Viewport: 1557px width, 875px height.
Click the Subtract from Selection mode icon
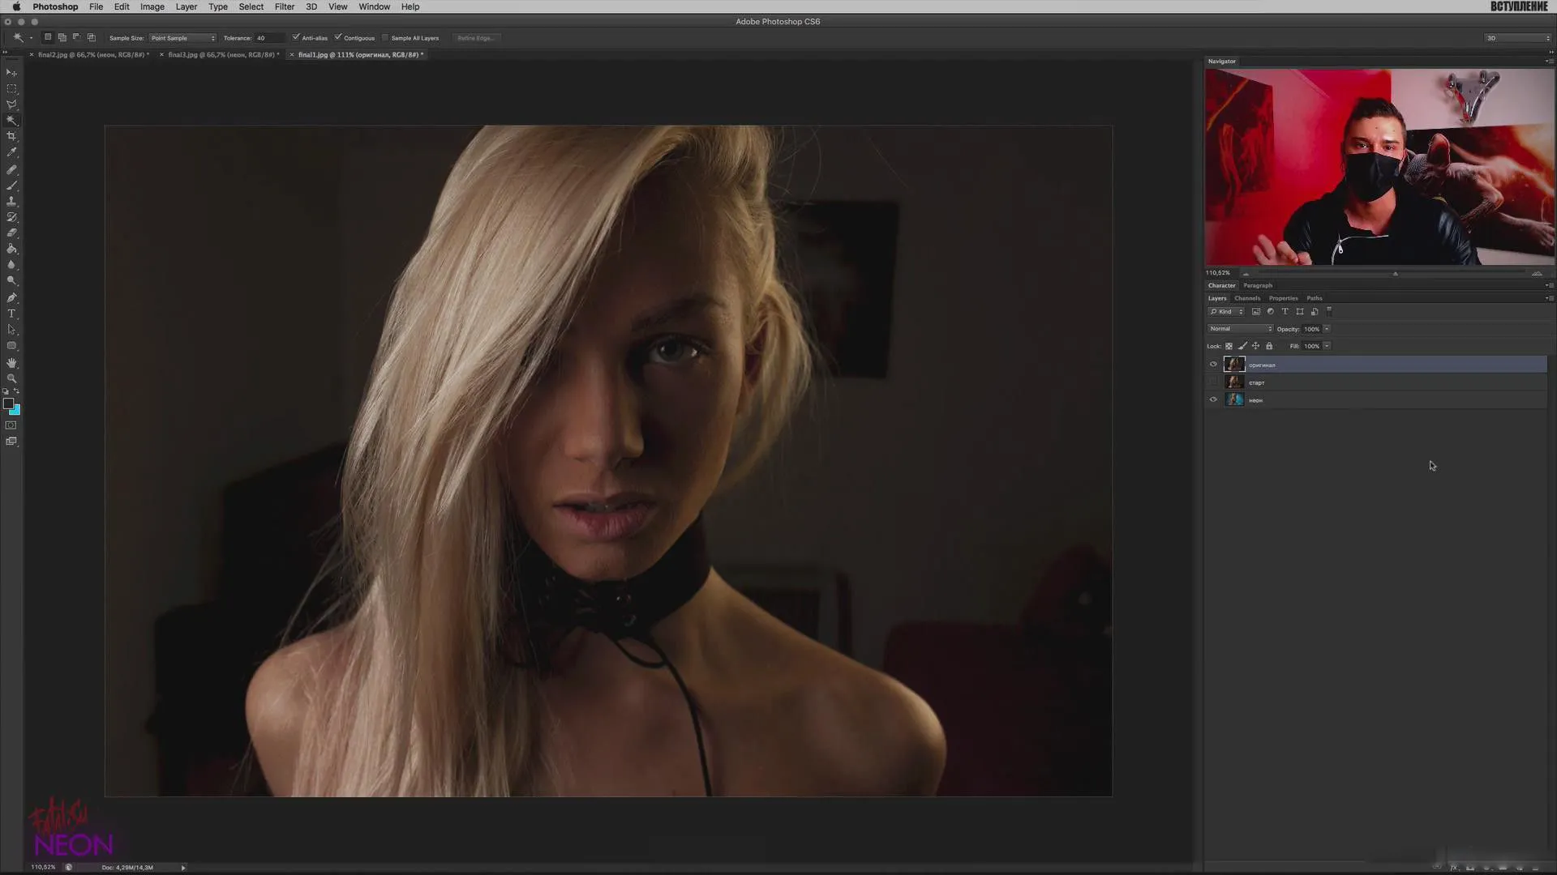click(76, 37)
